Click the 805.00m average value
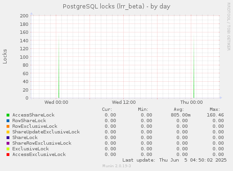This screenshot has width=233, height=171. (x=180, y=115)
